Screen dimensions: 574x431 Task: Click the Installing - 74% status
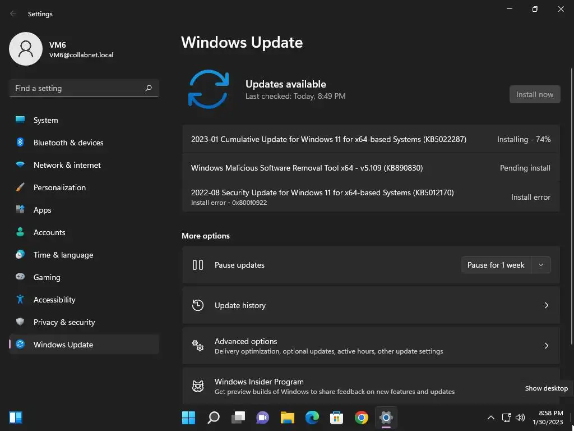click(x=524, y=139)
